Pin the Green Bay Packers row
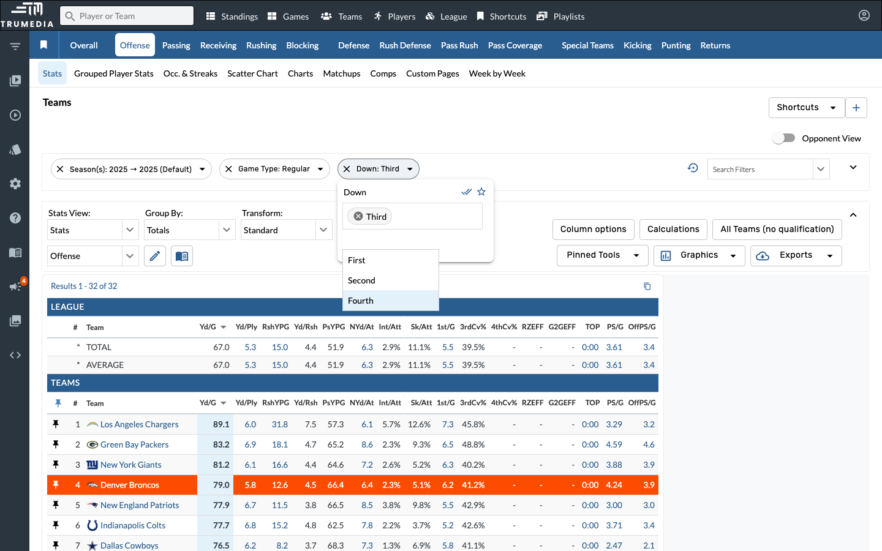Viewport: 882px width, 551px height. [56, 444]
